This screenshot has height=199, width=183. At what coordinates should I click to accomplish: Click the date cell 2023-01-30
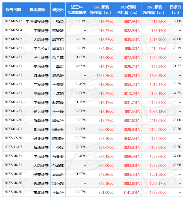(x=13, y=120)
